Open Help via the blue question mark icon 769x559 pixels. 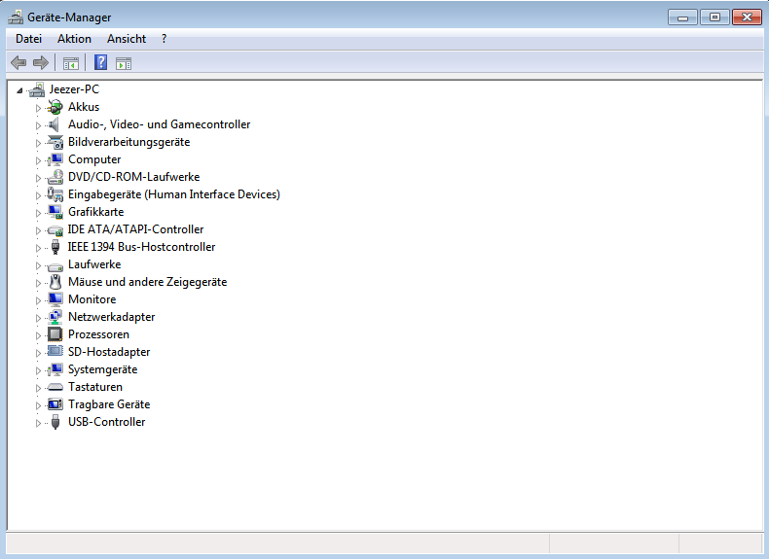coord(100,62)
